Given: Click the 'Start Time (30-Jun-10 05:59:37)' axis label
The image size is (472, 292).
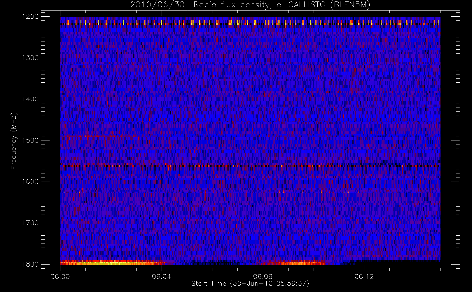Looking at the screenshot, I should pyautogui.click(x=250, y=284).
